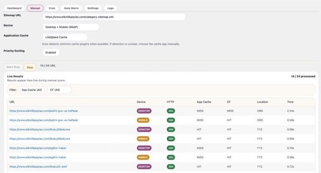The height and width of the screenshot is (173, 321).
Task: Go to the Settings tab
Action: coord(93,8)
